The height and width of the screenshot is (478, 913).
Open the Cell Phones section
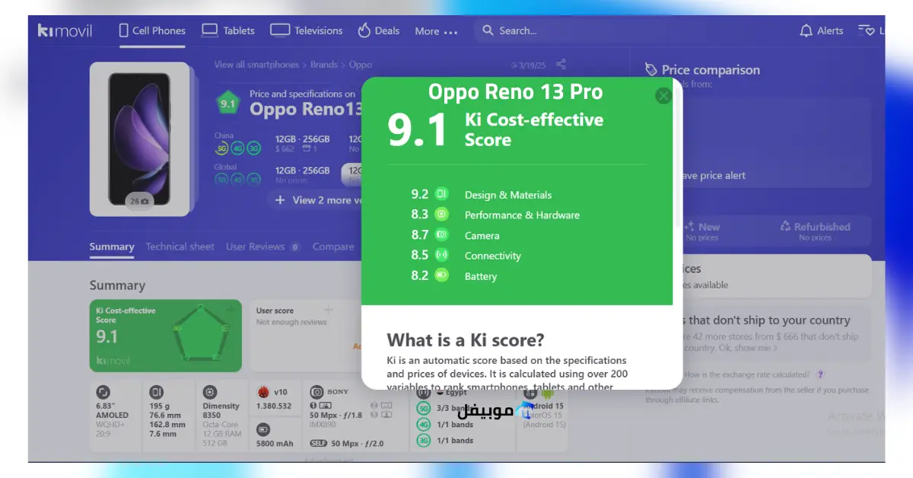point(152,30)
